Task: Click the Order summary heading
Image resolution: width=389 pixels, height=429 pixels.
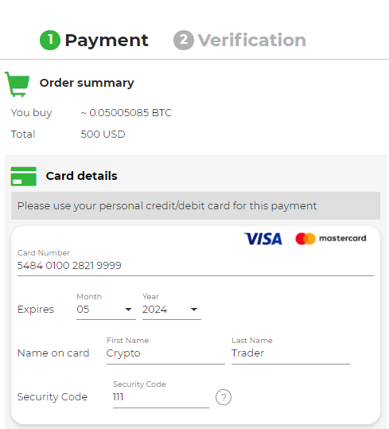Action: pos(87,83)
